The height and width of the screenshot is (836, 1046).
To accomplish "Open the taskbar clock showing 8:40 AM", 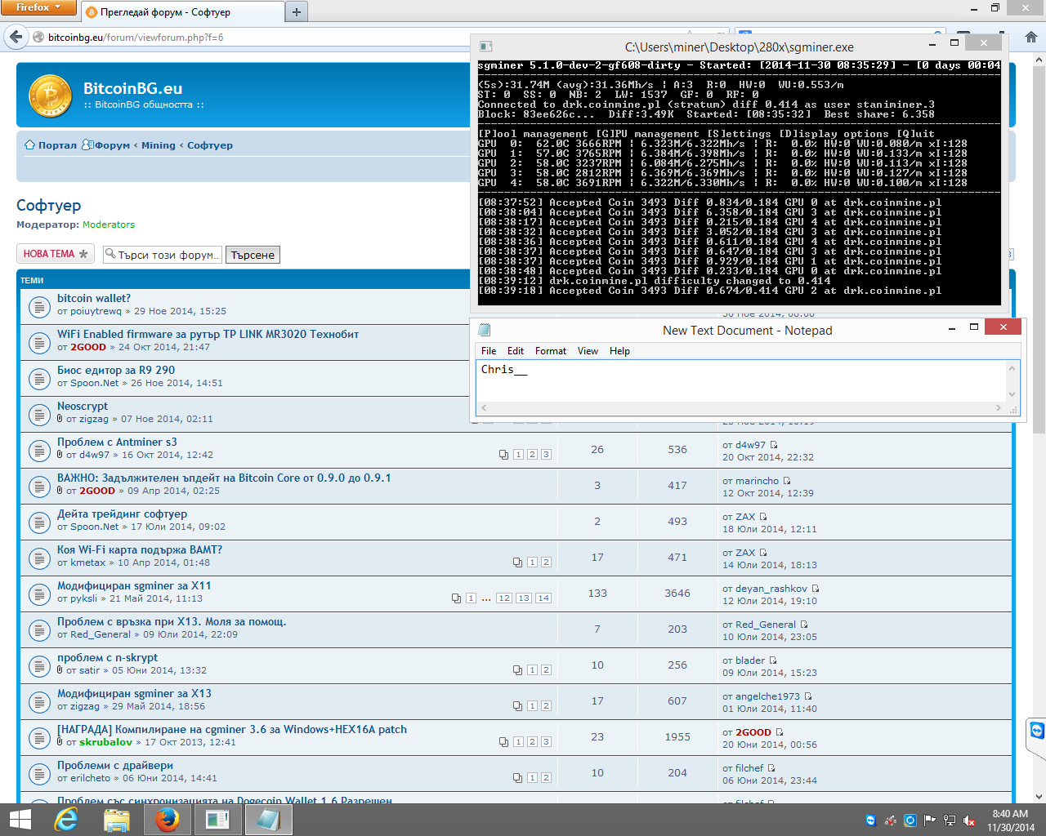I will (x=1010, y=820).
